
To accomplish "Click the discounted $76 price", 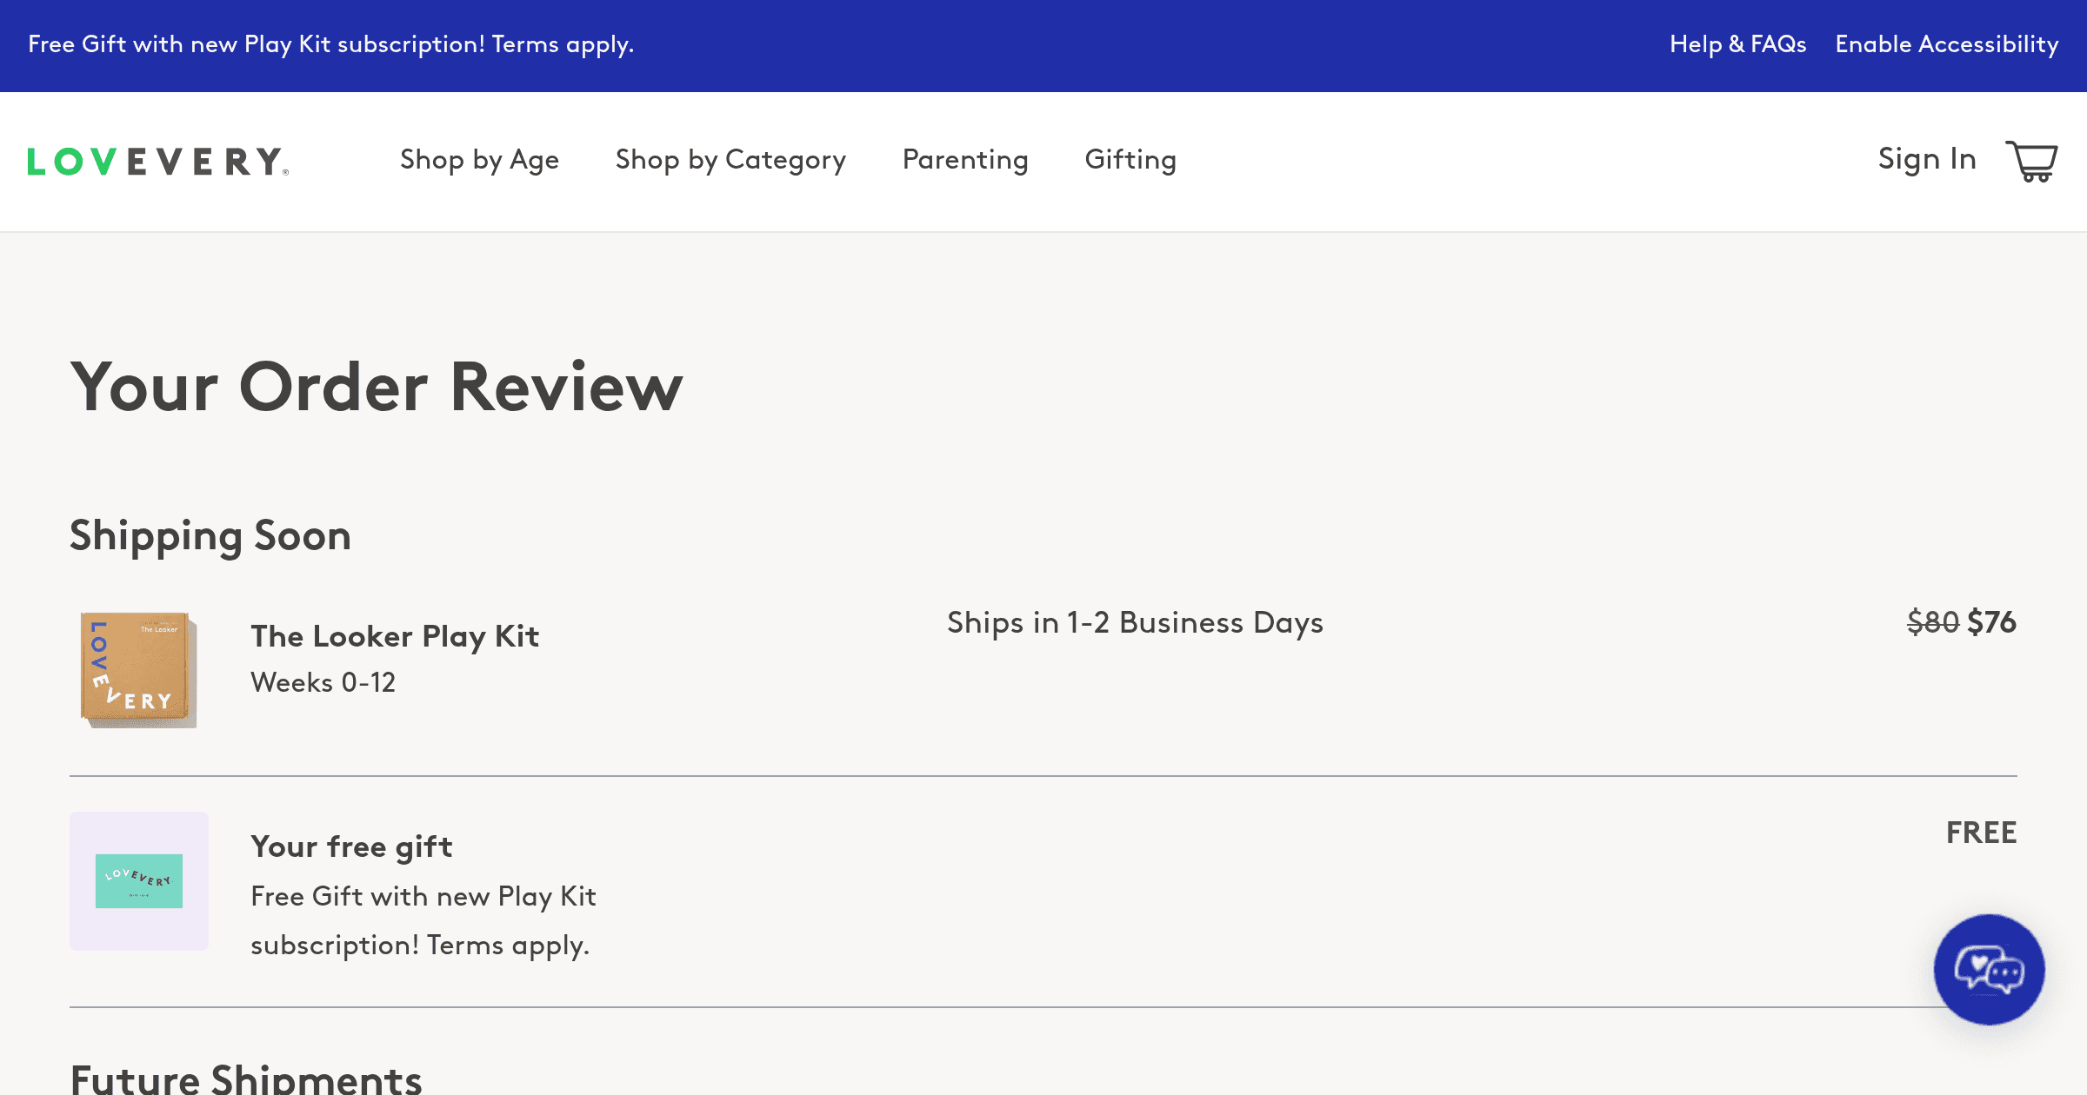I will (1992, 622).
